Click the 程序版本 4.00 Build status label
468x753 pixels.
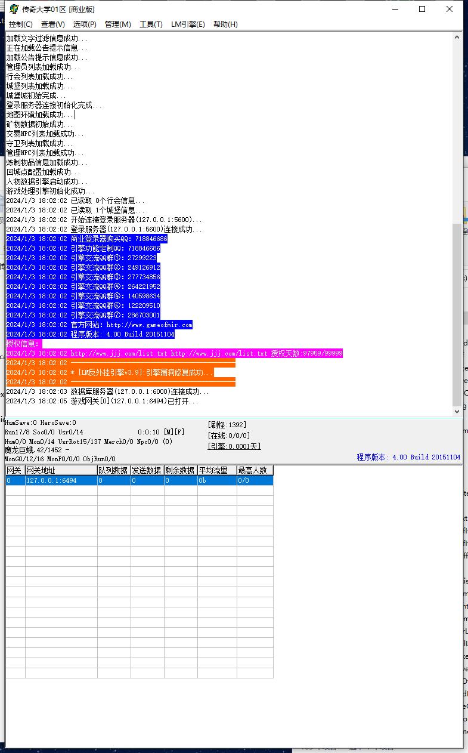click(409, 457)
